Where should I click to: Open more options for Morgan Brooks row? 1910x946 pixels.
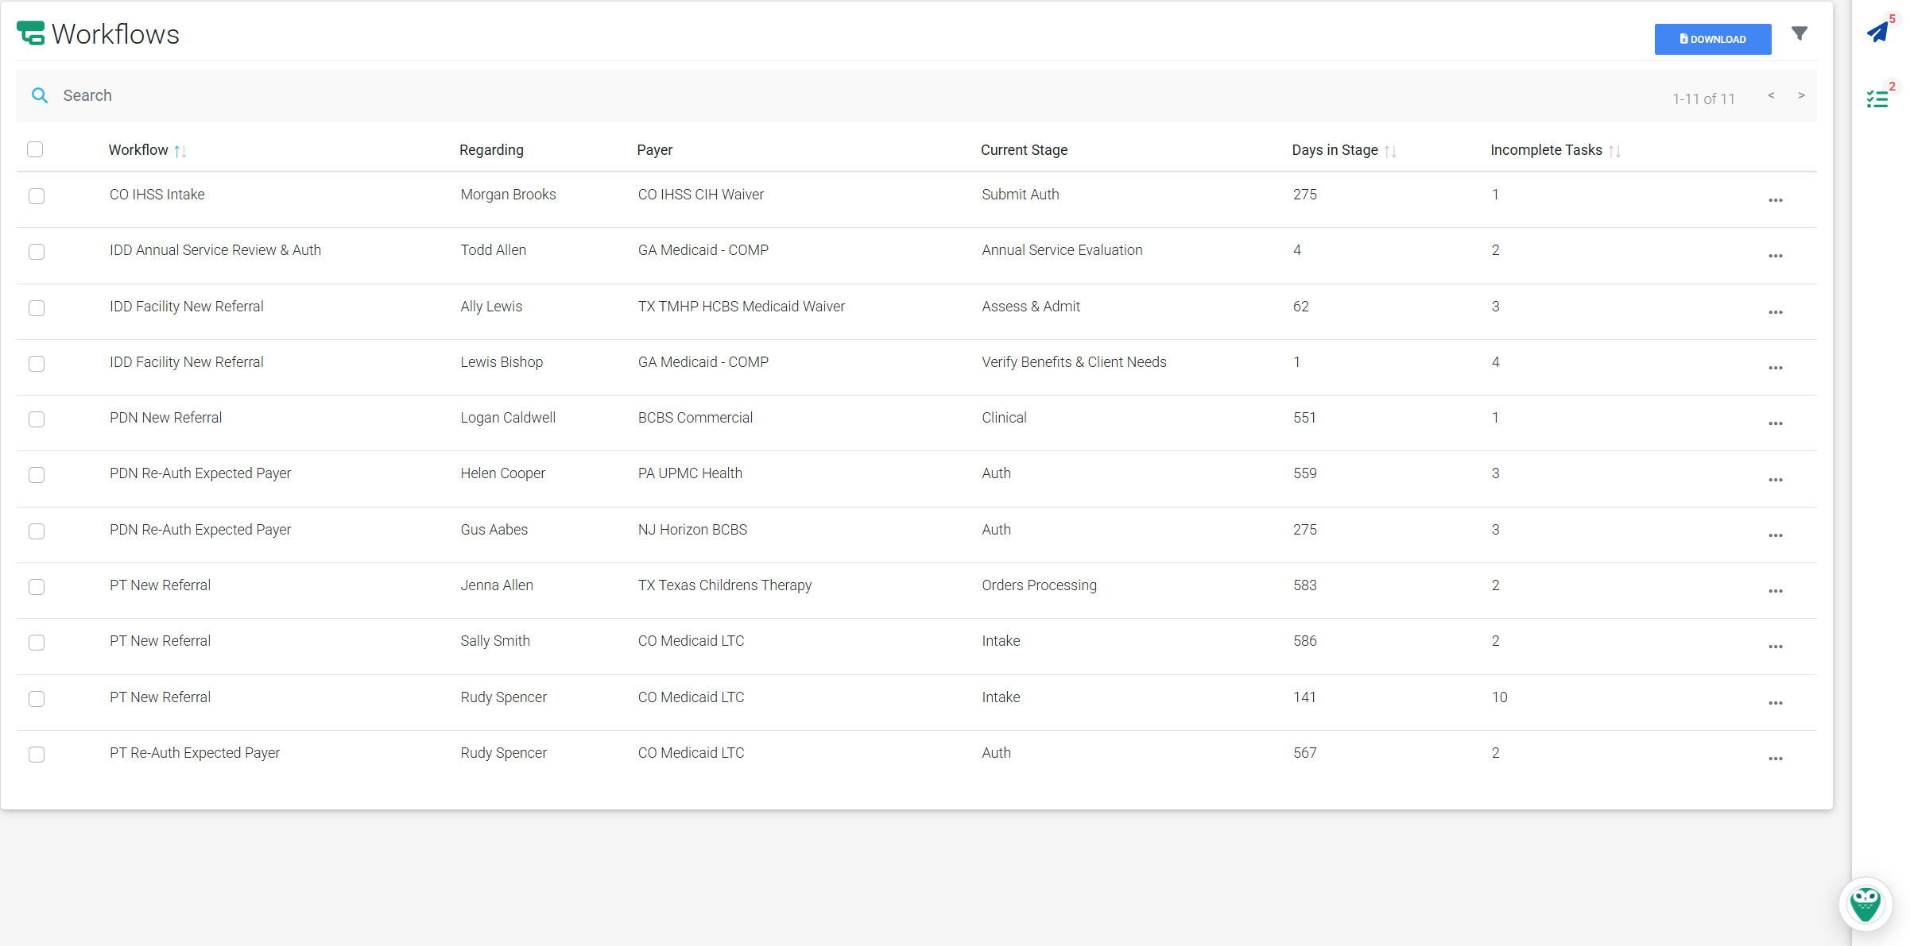(x=1776, y=200)
